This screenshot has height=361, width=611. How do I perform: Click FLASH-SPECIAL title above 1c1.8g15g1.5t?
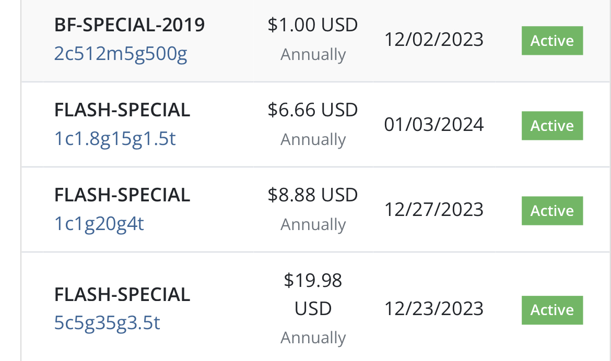click(122, 110)
